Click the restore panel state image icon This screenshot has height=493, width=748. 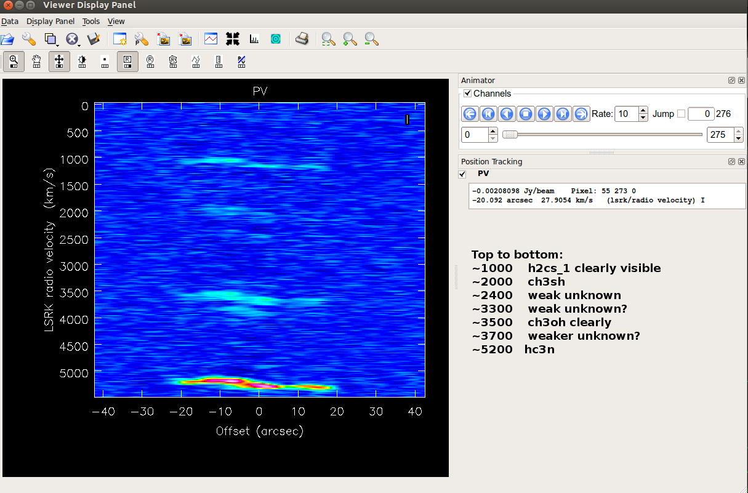[185, 39]
